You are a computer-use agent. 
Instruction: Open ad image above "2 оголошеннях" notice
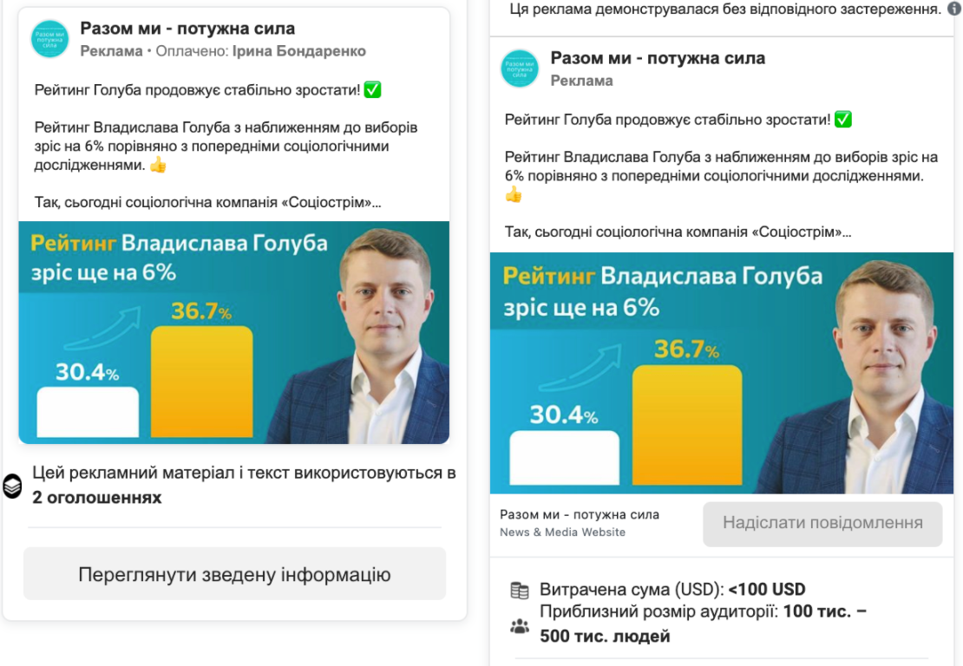[233, 332]
